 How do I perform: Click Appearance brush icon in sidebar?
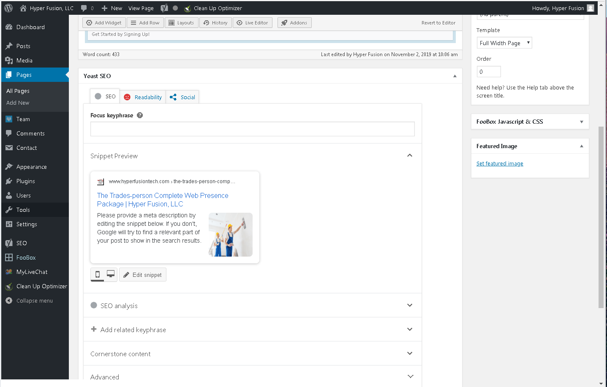(x=9, y=167)
